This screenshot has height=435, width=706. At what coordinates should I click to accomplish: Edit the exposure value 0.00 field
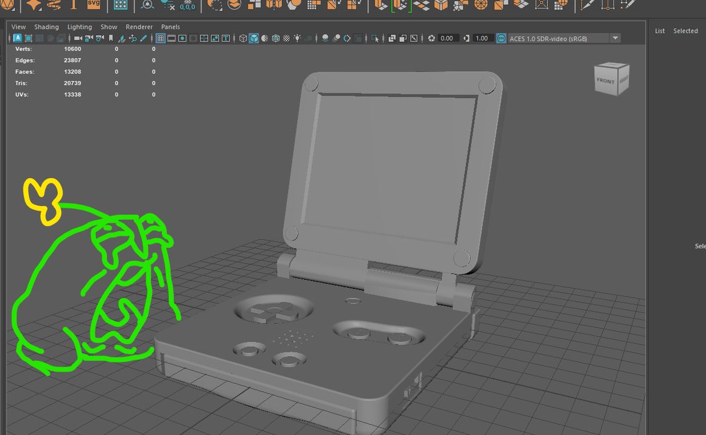coord(448,38)
